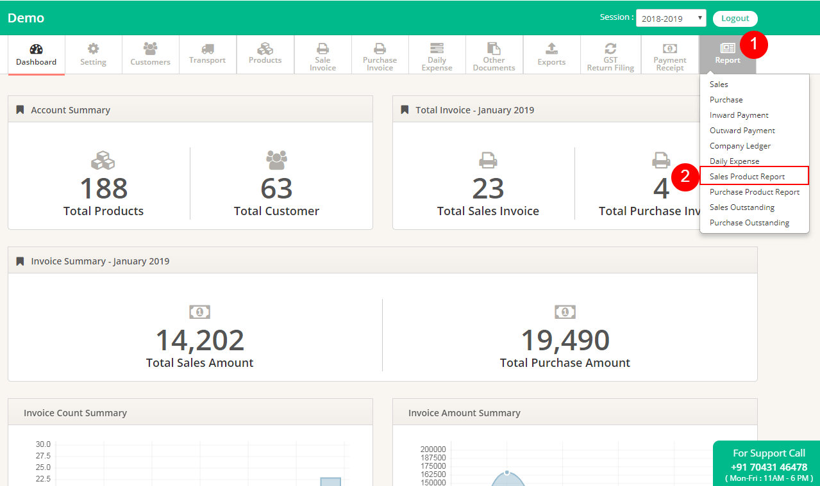This screenshot has width=820, height=486.
Task: Select the GST Return Filing icon
Action: pos(610,54)
